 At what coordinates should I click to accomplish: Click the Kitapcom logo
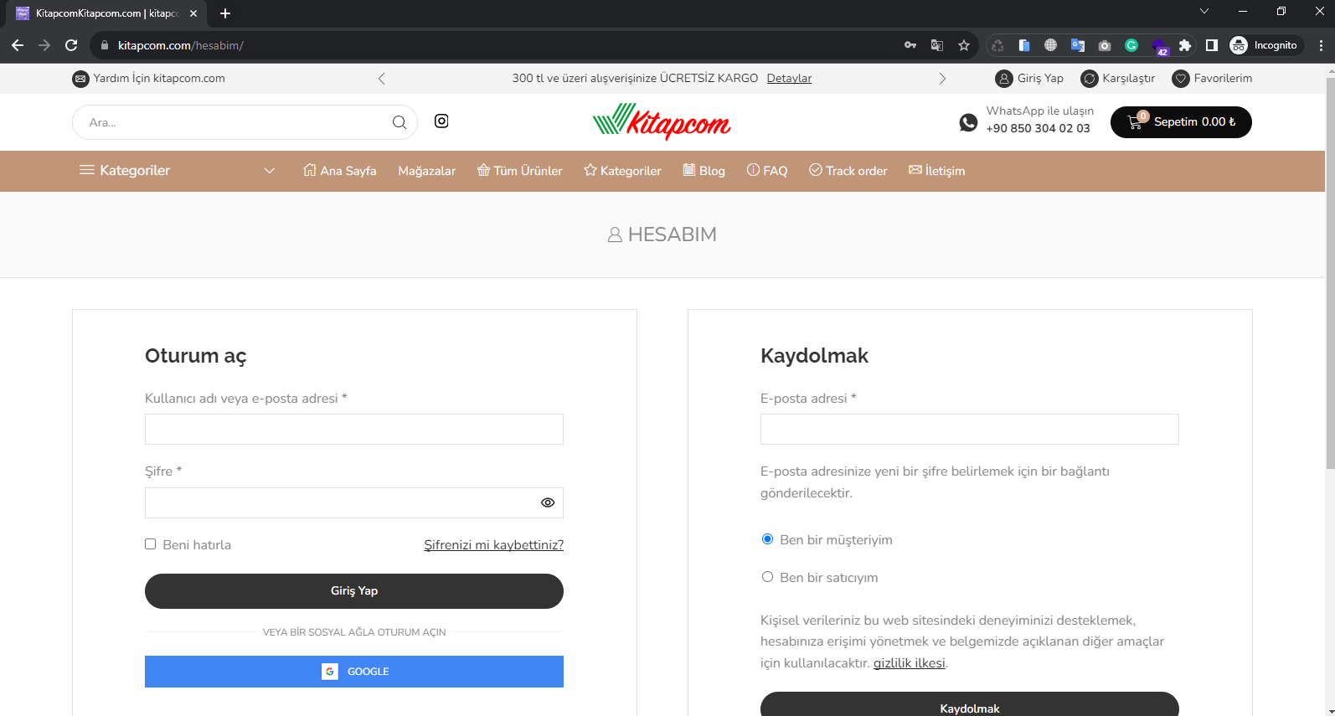tap(662, 122)
